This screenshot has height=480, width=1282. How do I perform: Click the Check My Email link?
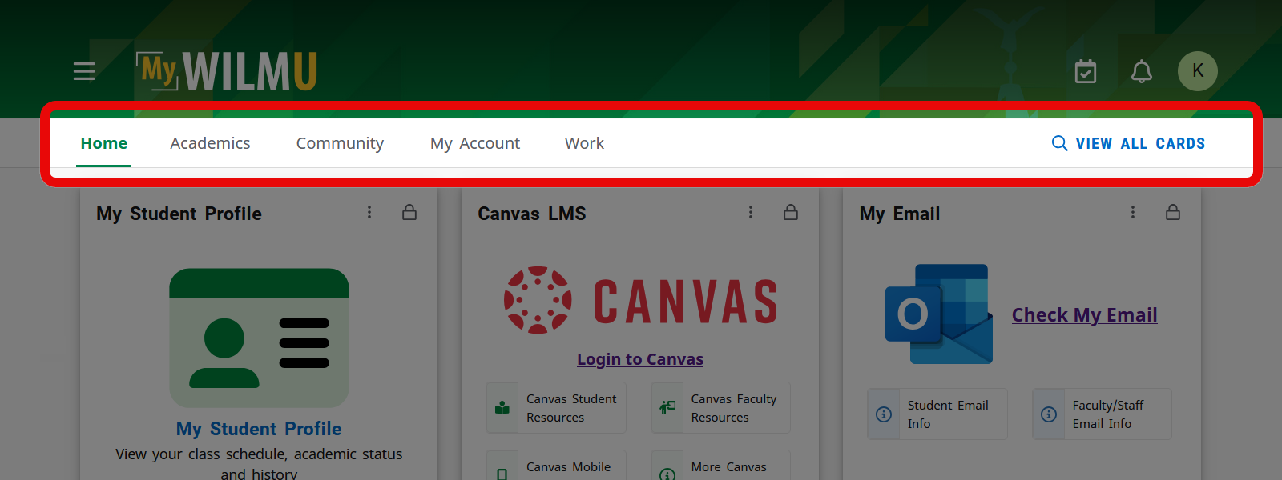tap(1084, 315)
